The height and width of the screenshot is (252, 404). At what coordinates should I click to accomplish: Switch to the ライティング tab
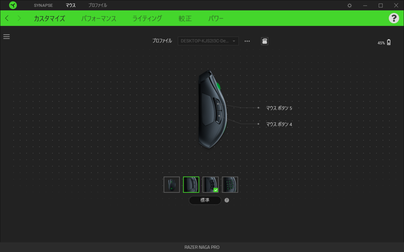147,19
